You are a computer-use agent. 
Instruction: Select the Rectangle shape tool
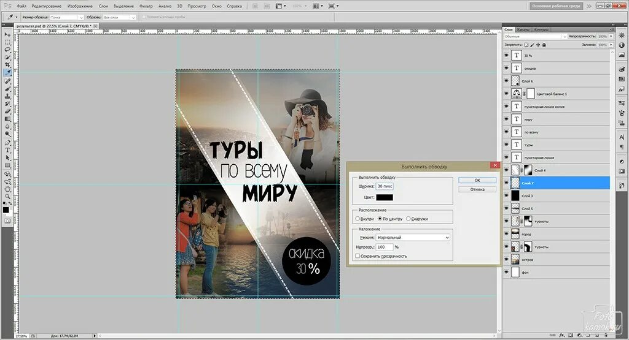7,165
